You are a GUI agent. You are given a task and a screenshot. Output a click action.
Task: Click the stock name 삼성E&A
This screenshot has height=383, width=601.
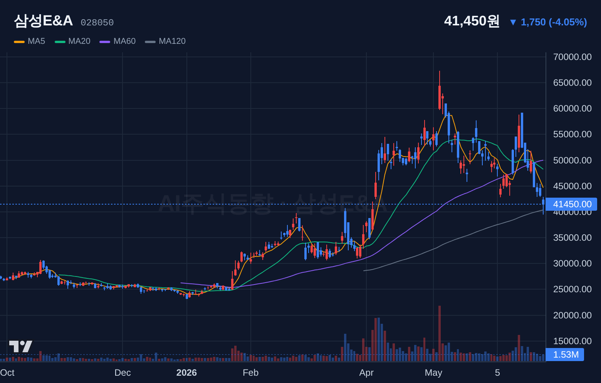[43, 21]
